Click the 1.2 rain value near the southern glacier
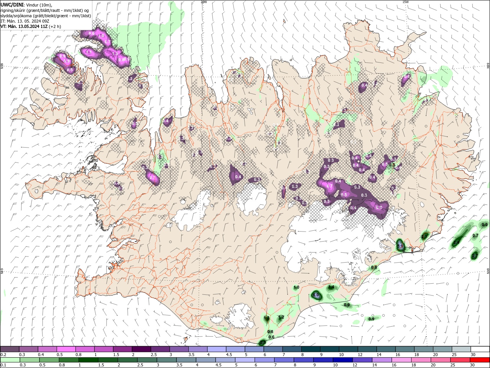 [x=281, y=317]
